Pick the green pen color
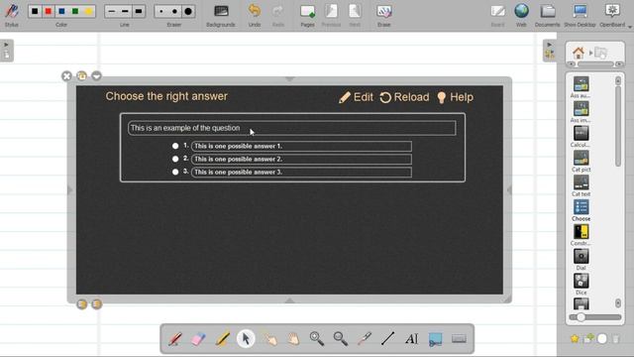Screen dimensions: 634x357 tap(75, 11)
